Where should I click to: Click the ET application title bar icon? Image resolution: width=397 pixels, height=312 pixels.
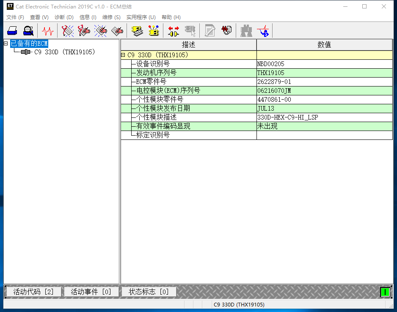pyautogui.click(x=10, y=6)
